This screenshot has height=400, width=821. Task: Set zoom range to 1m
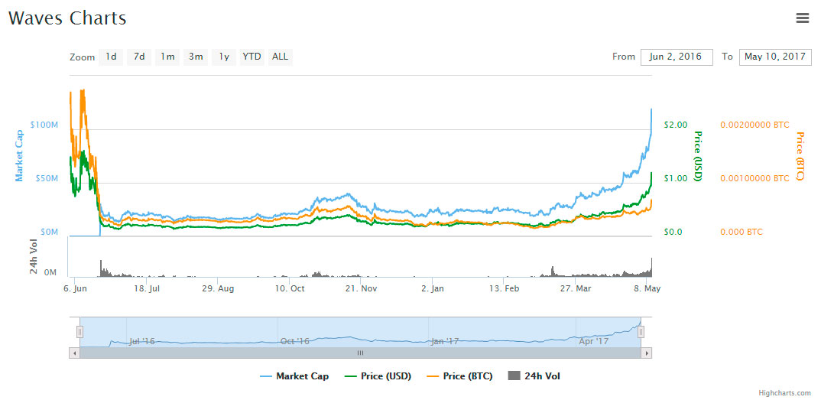pyautogui.click(x=167, y=57)
